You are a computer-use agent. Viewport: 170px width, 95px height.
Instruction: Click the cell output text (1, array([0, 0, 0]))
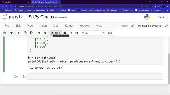coord(46,68)
